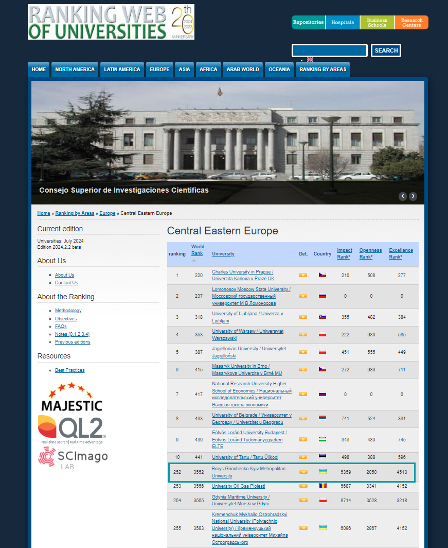Screen dimensions: 448x548
Task: Open details icon for University of Tartu
Action: (303, 457)
